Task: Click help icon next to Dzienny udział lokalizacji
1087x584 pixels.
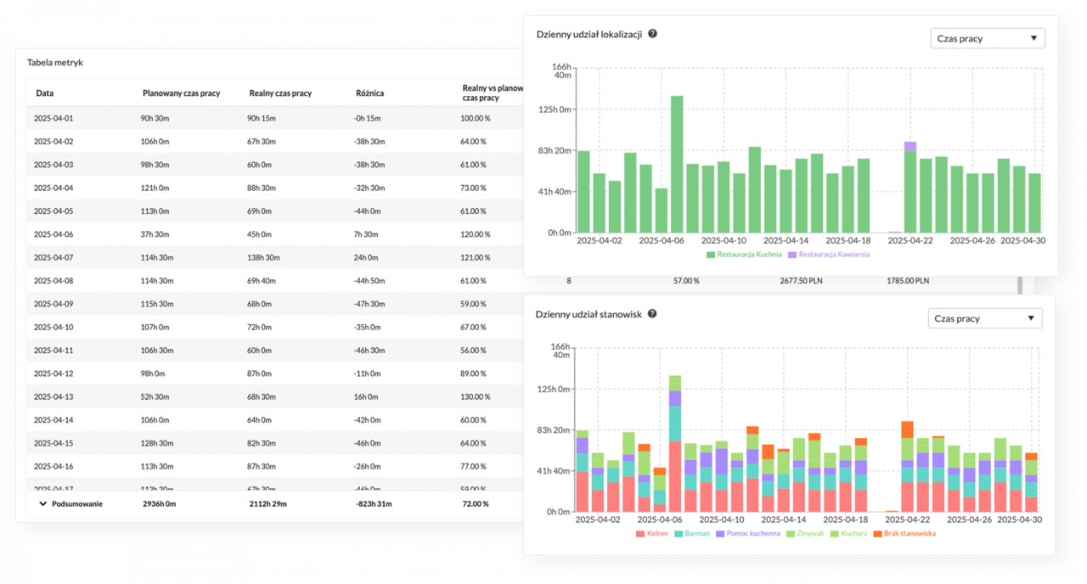Action: point(652,34)
